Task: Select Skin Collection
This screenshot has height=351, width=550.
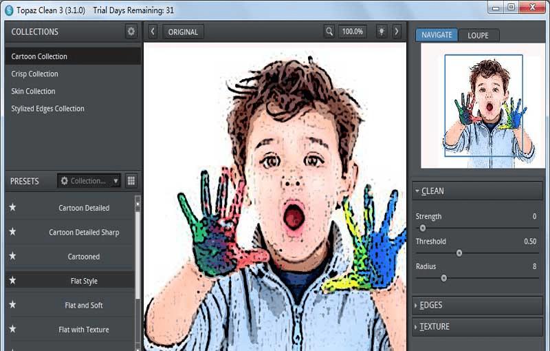Action: click(73, 92)
